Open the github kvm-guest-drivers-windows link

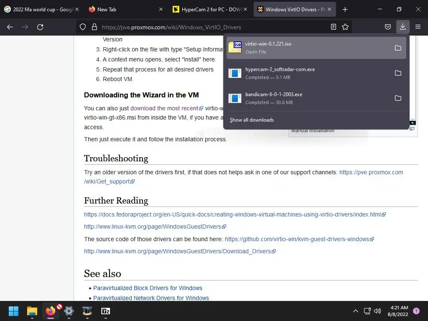(x=299, y=239)
